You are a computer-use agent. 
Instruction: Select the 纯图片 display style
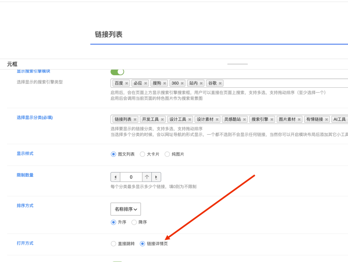click(x=167, y=154)
